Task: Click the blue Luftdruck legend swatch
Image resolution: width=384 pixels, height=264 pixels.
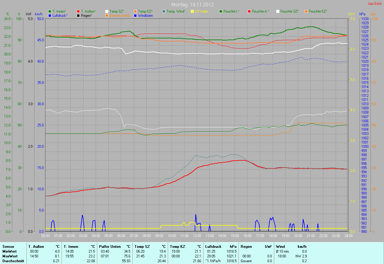Action: (50, 15)
